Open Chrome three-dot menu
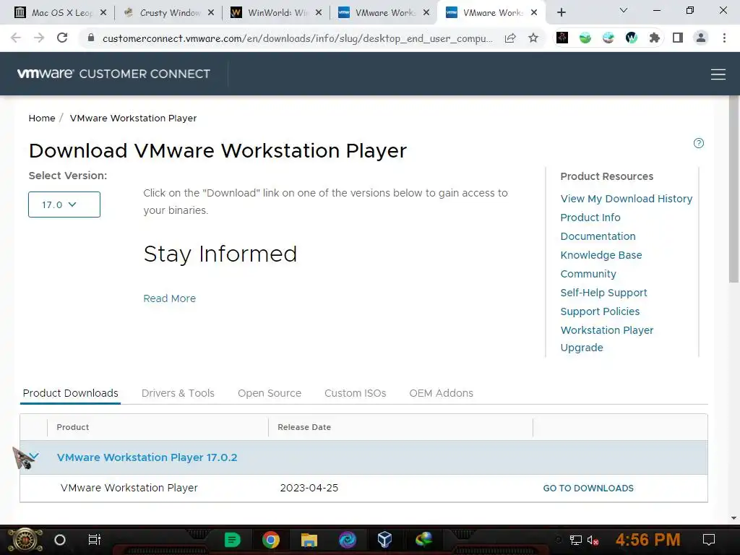The width and height of the screenshot is (740, 555). 724,38
